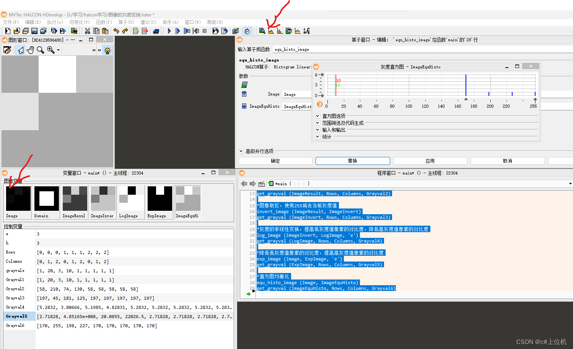Image resolution: width=573 pixels, height=349 pixels.
Task: Click the New program toolbar icon
Action: [x=8, y=31]
